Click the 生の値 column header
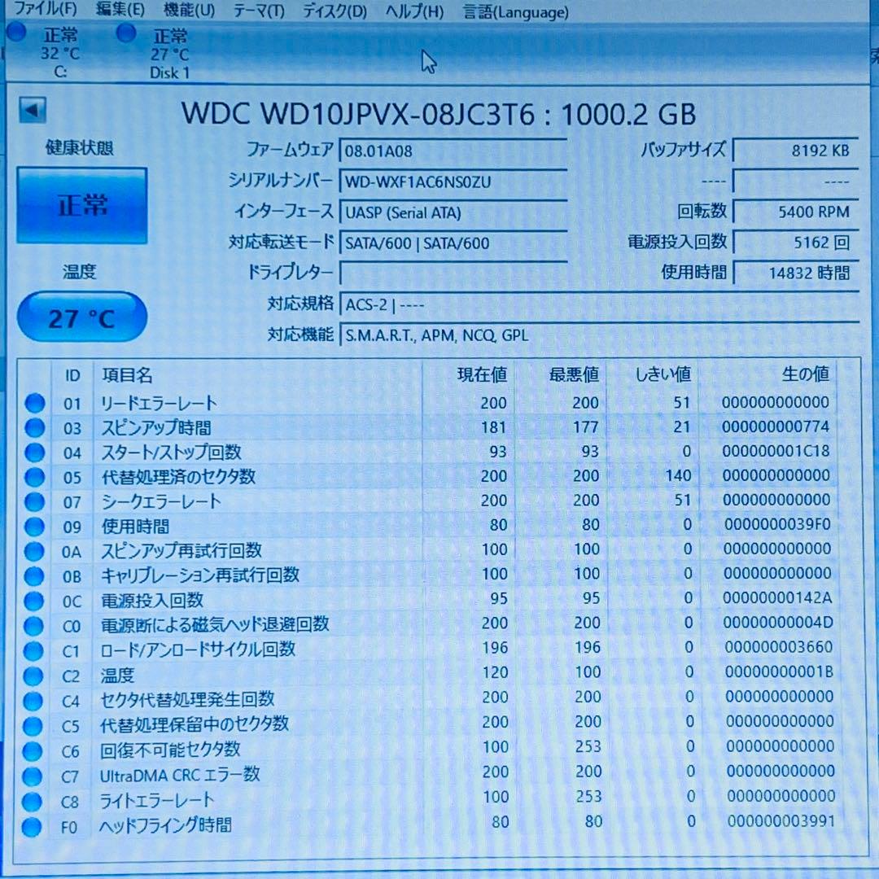 coord(805,374)
